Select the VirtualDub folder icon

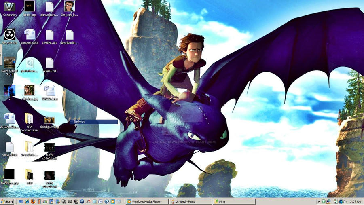coord(29,149)
